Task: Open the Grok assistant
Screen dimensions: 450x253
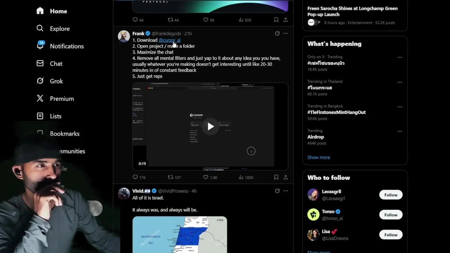Action: 50,81
